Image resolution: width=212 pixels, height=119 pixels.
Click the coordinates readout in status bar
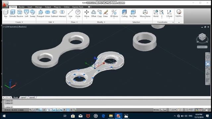tap(14, 110)
